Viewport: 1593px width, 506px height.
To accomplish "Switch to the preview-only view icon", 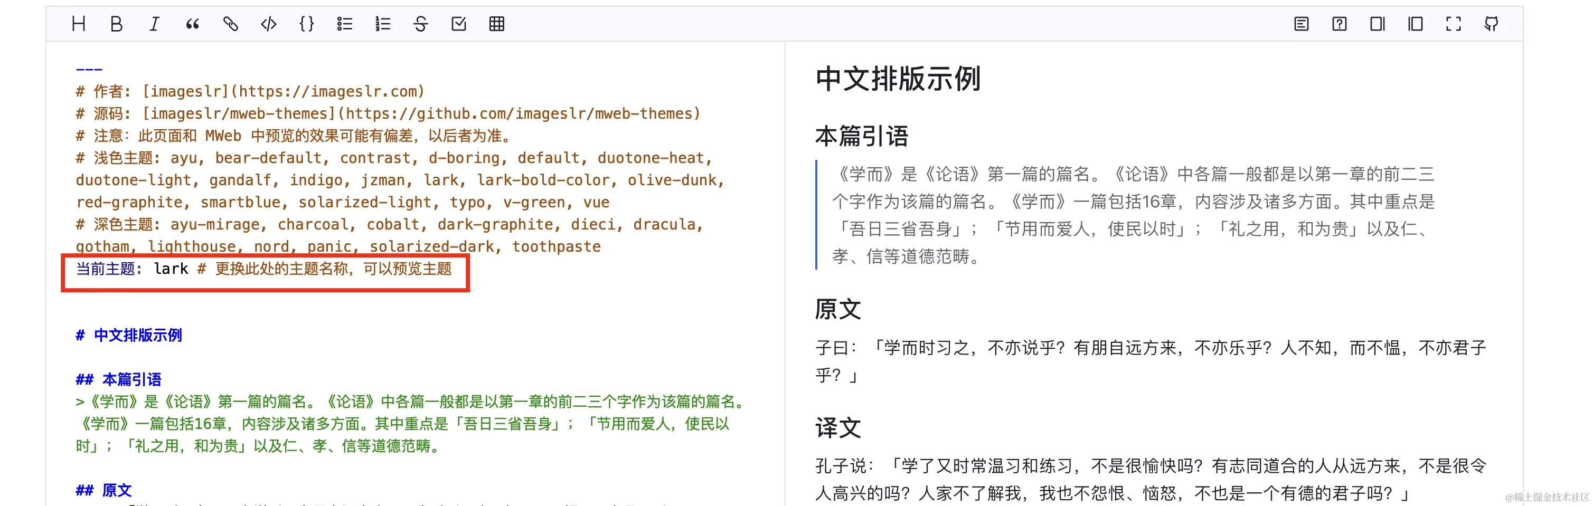I will coord(1416,24).
